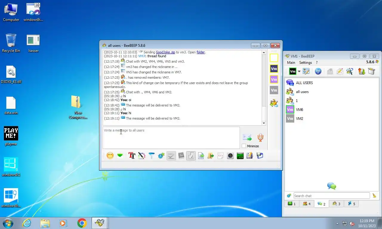Switch to the tab labeled 5
This screenshot has height=229, width=382.
[x=351, y=204]
